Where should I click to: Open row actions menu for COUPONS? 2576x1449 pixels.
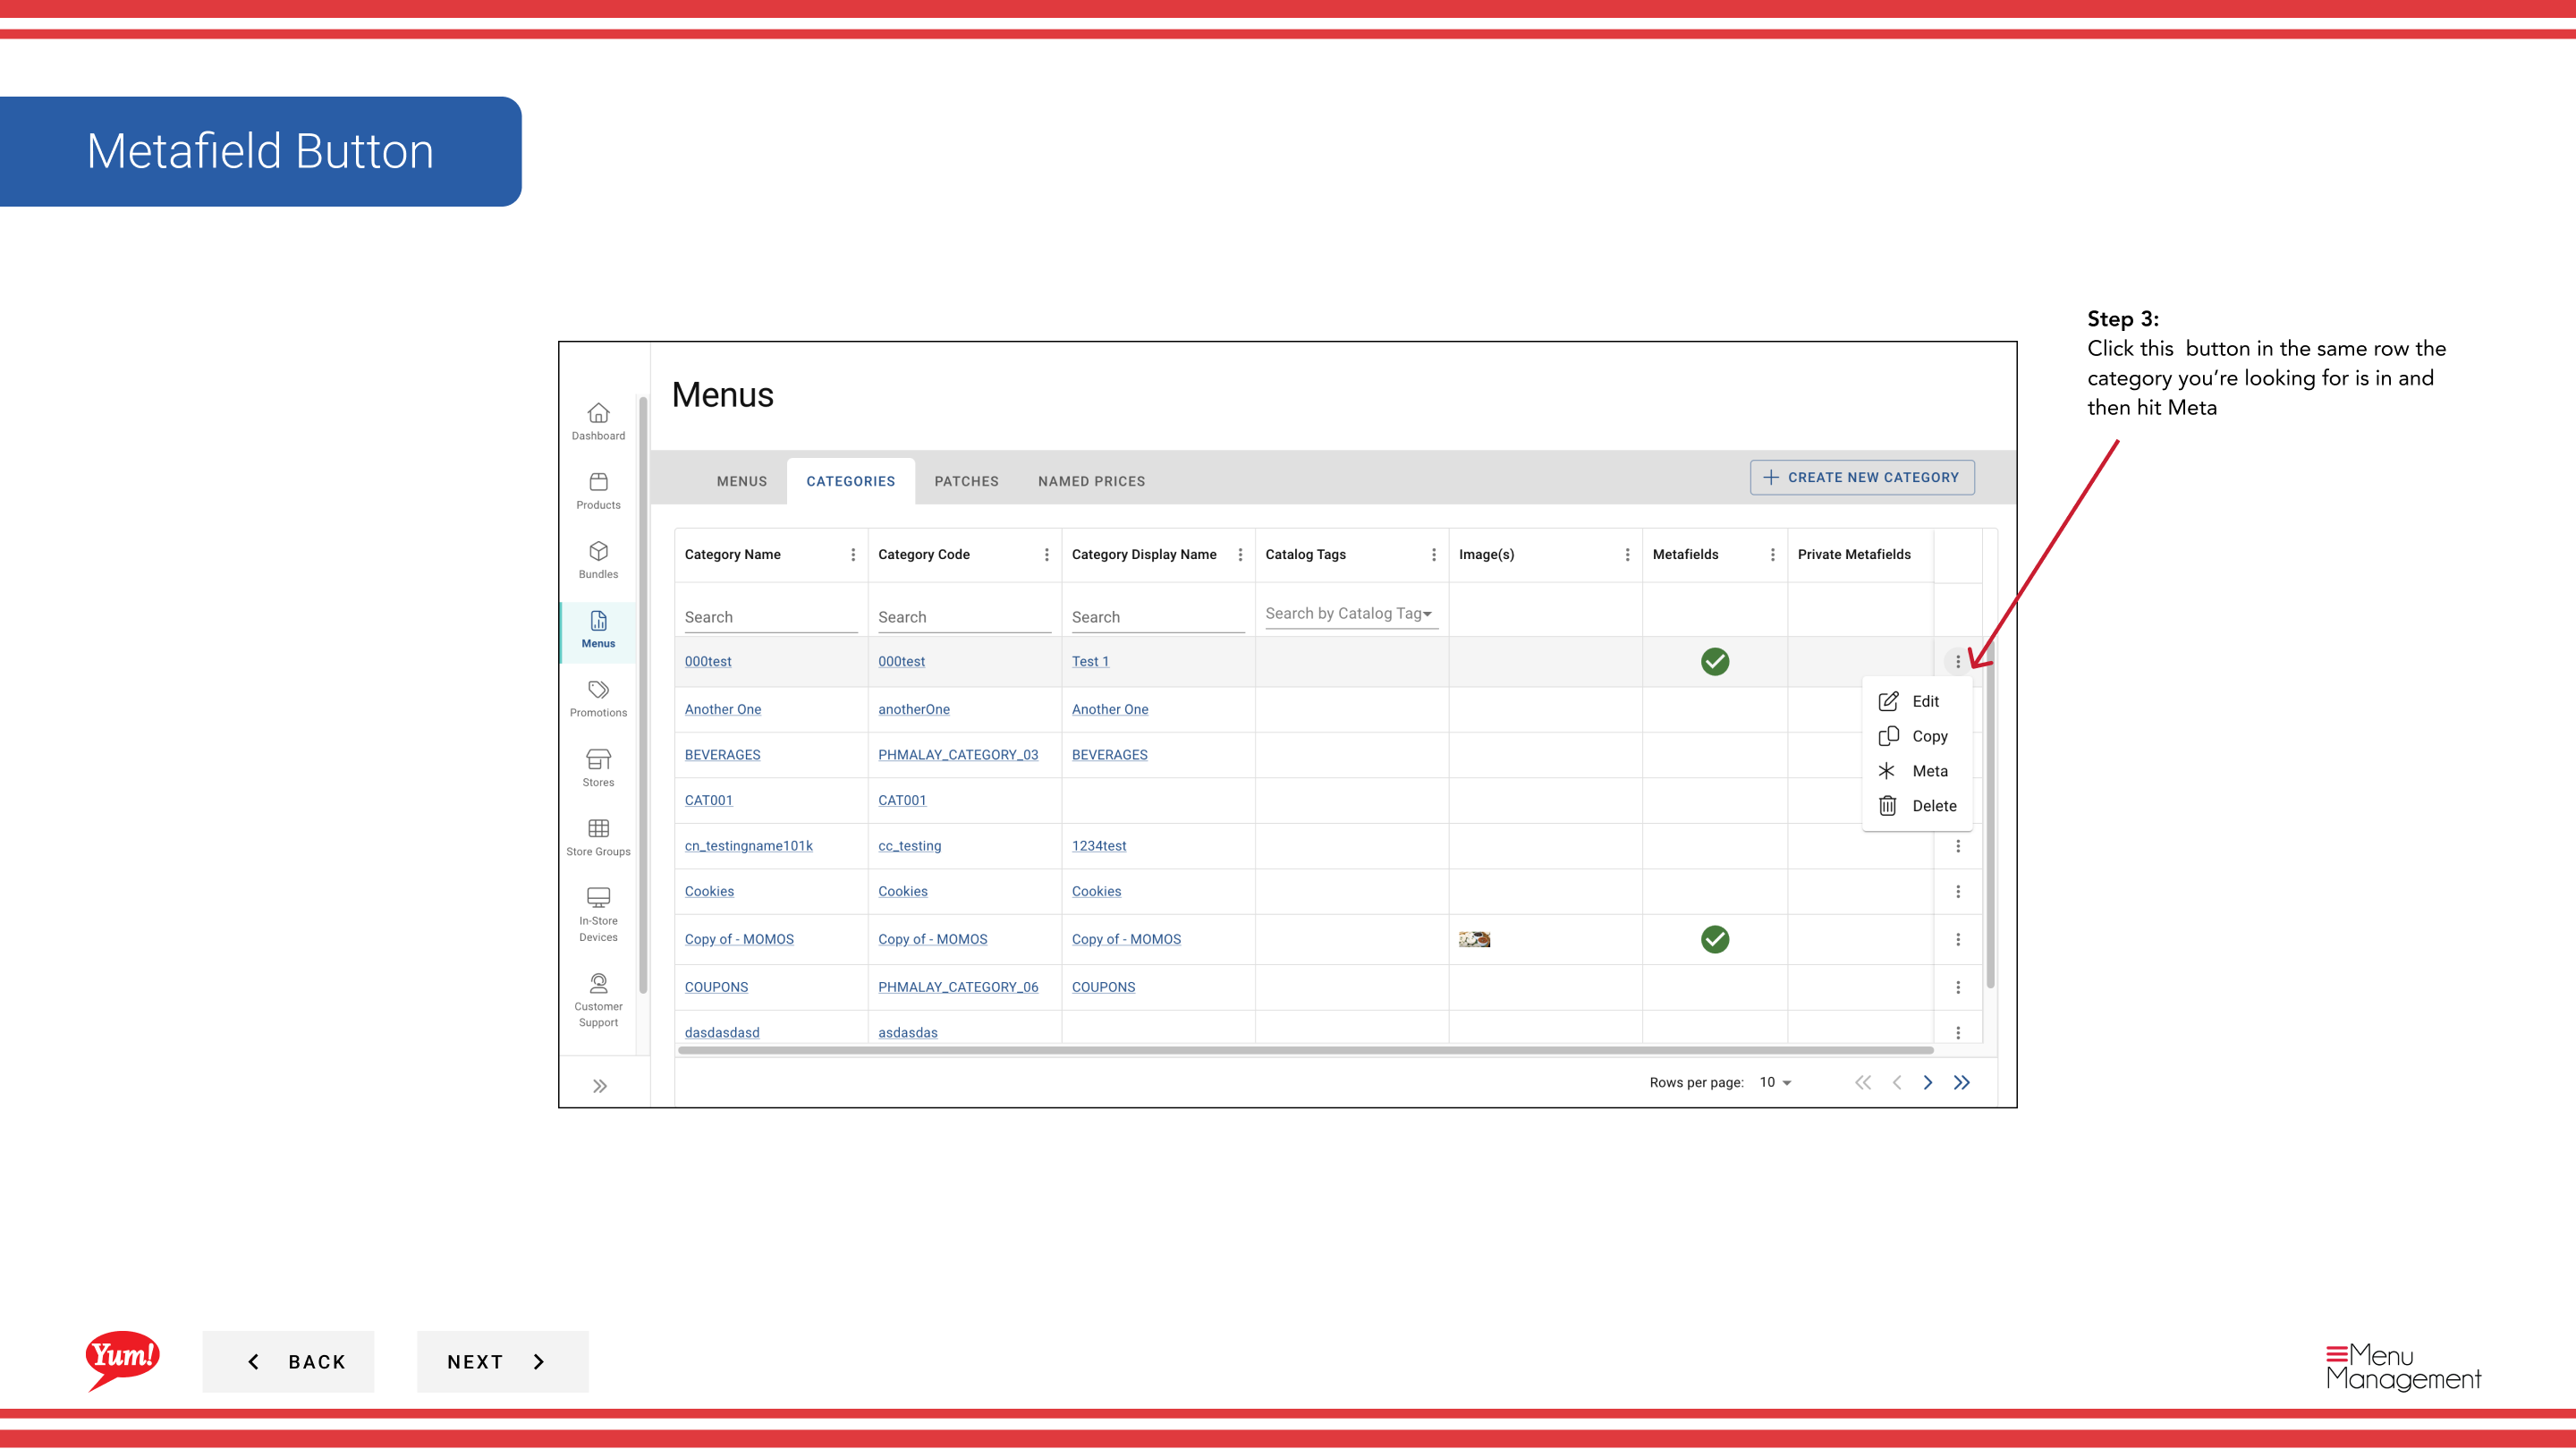[1957, 987]
